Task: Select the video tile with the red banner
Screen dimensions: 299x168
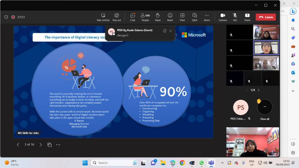Action: (x=266, y=32)
